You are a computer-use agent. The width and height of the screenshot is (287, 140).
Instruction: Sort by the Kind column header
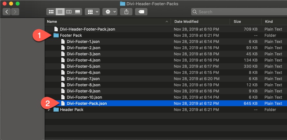coord(274,21)
